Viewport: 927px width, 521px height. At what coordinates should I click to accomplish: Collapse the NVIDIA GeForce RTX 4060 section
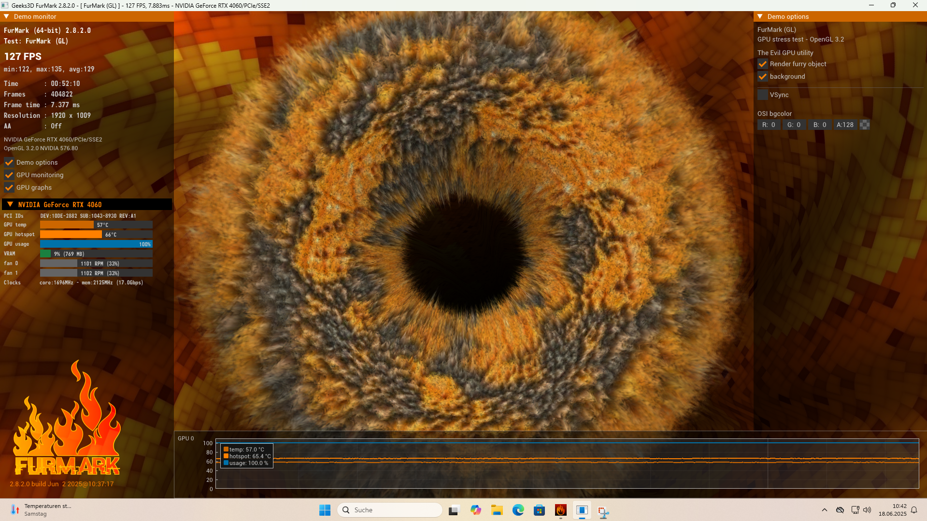[10, 205]
